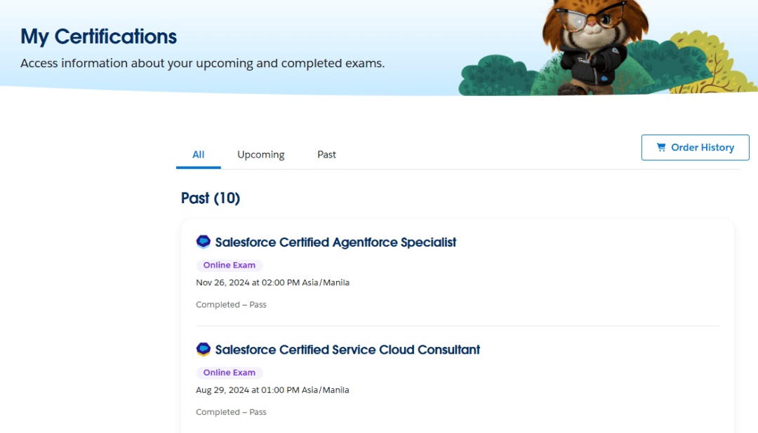
Task: Select the Past tab
Action: [326, 154]
